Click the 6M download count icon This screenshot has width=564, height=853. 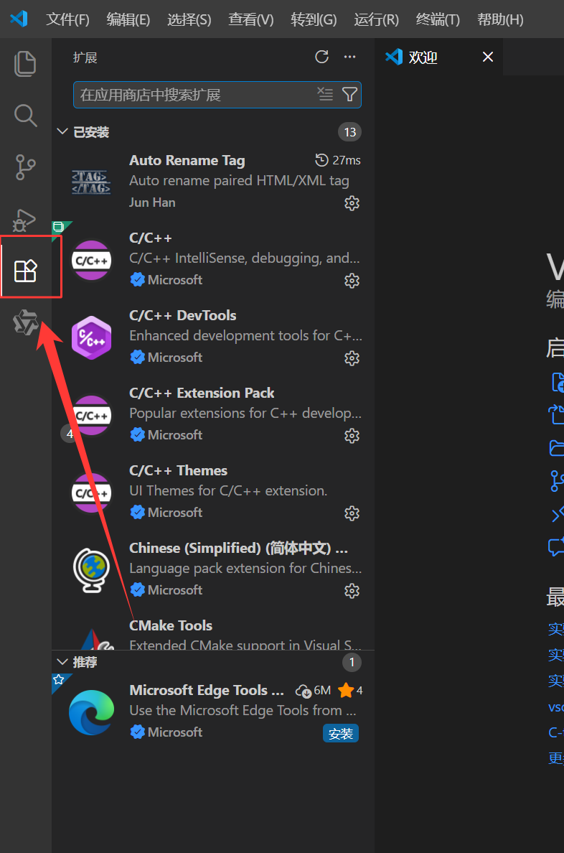pos(304,691)
